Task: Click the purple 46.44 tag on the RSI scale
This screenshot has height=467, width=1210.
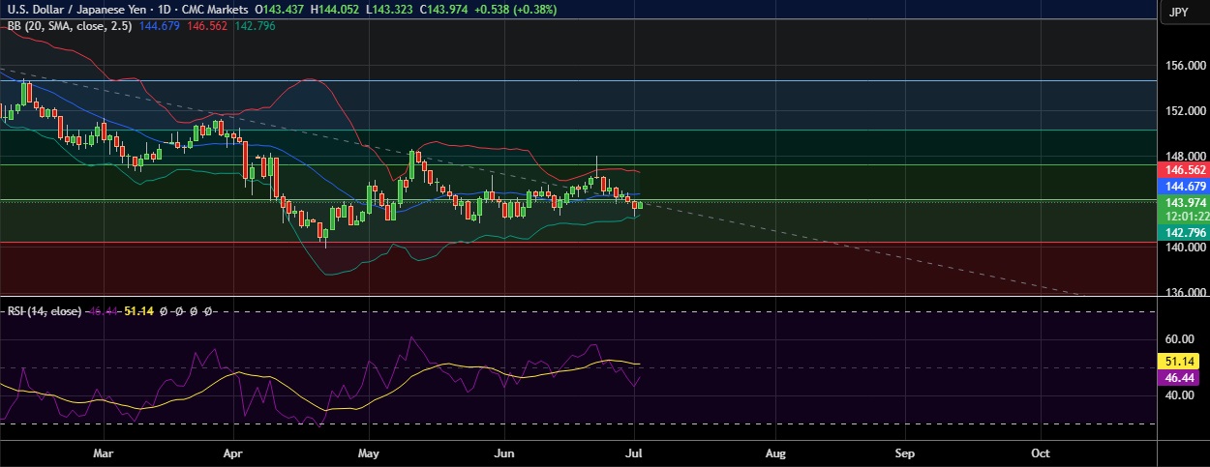Action: click(1176, 377)
